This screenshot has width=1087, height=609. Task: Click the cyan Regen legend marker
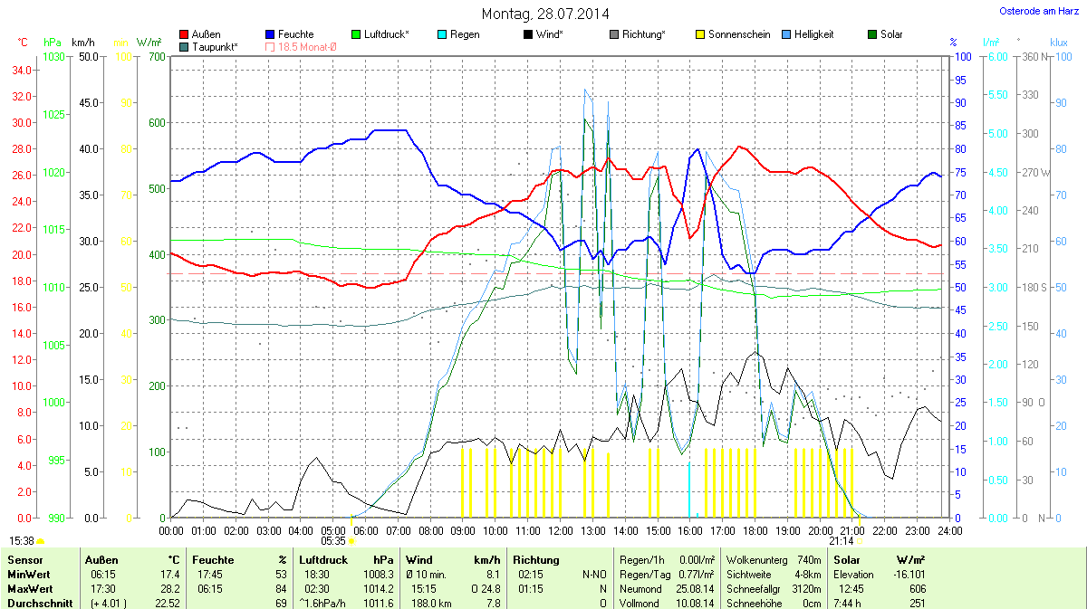[442, 34]
